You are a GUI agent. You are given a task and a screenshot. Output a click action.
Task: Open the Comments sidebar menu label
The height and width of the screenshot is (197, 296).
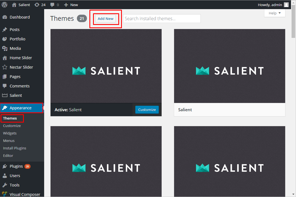point(20,86)
